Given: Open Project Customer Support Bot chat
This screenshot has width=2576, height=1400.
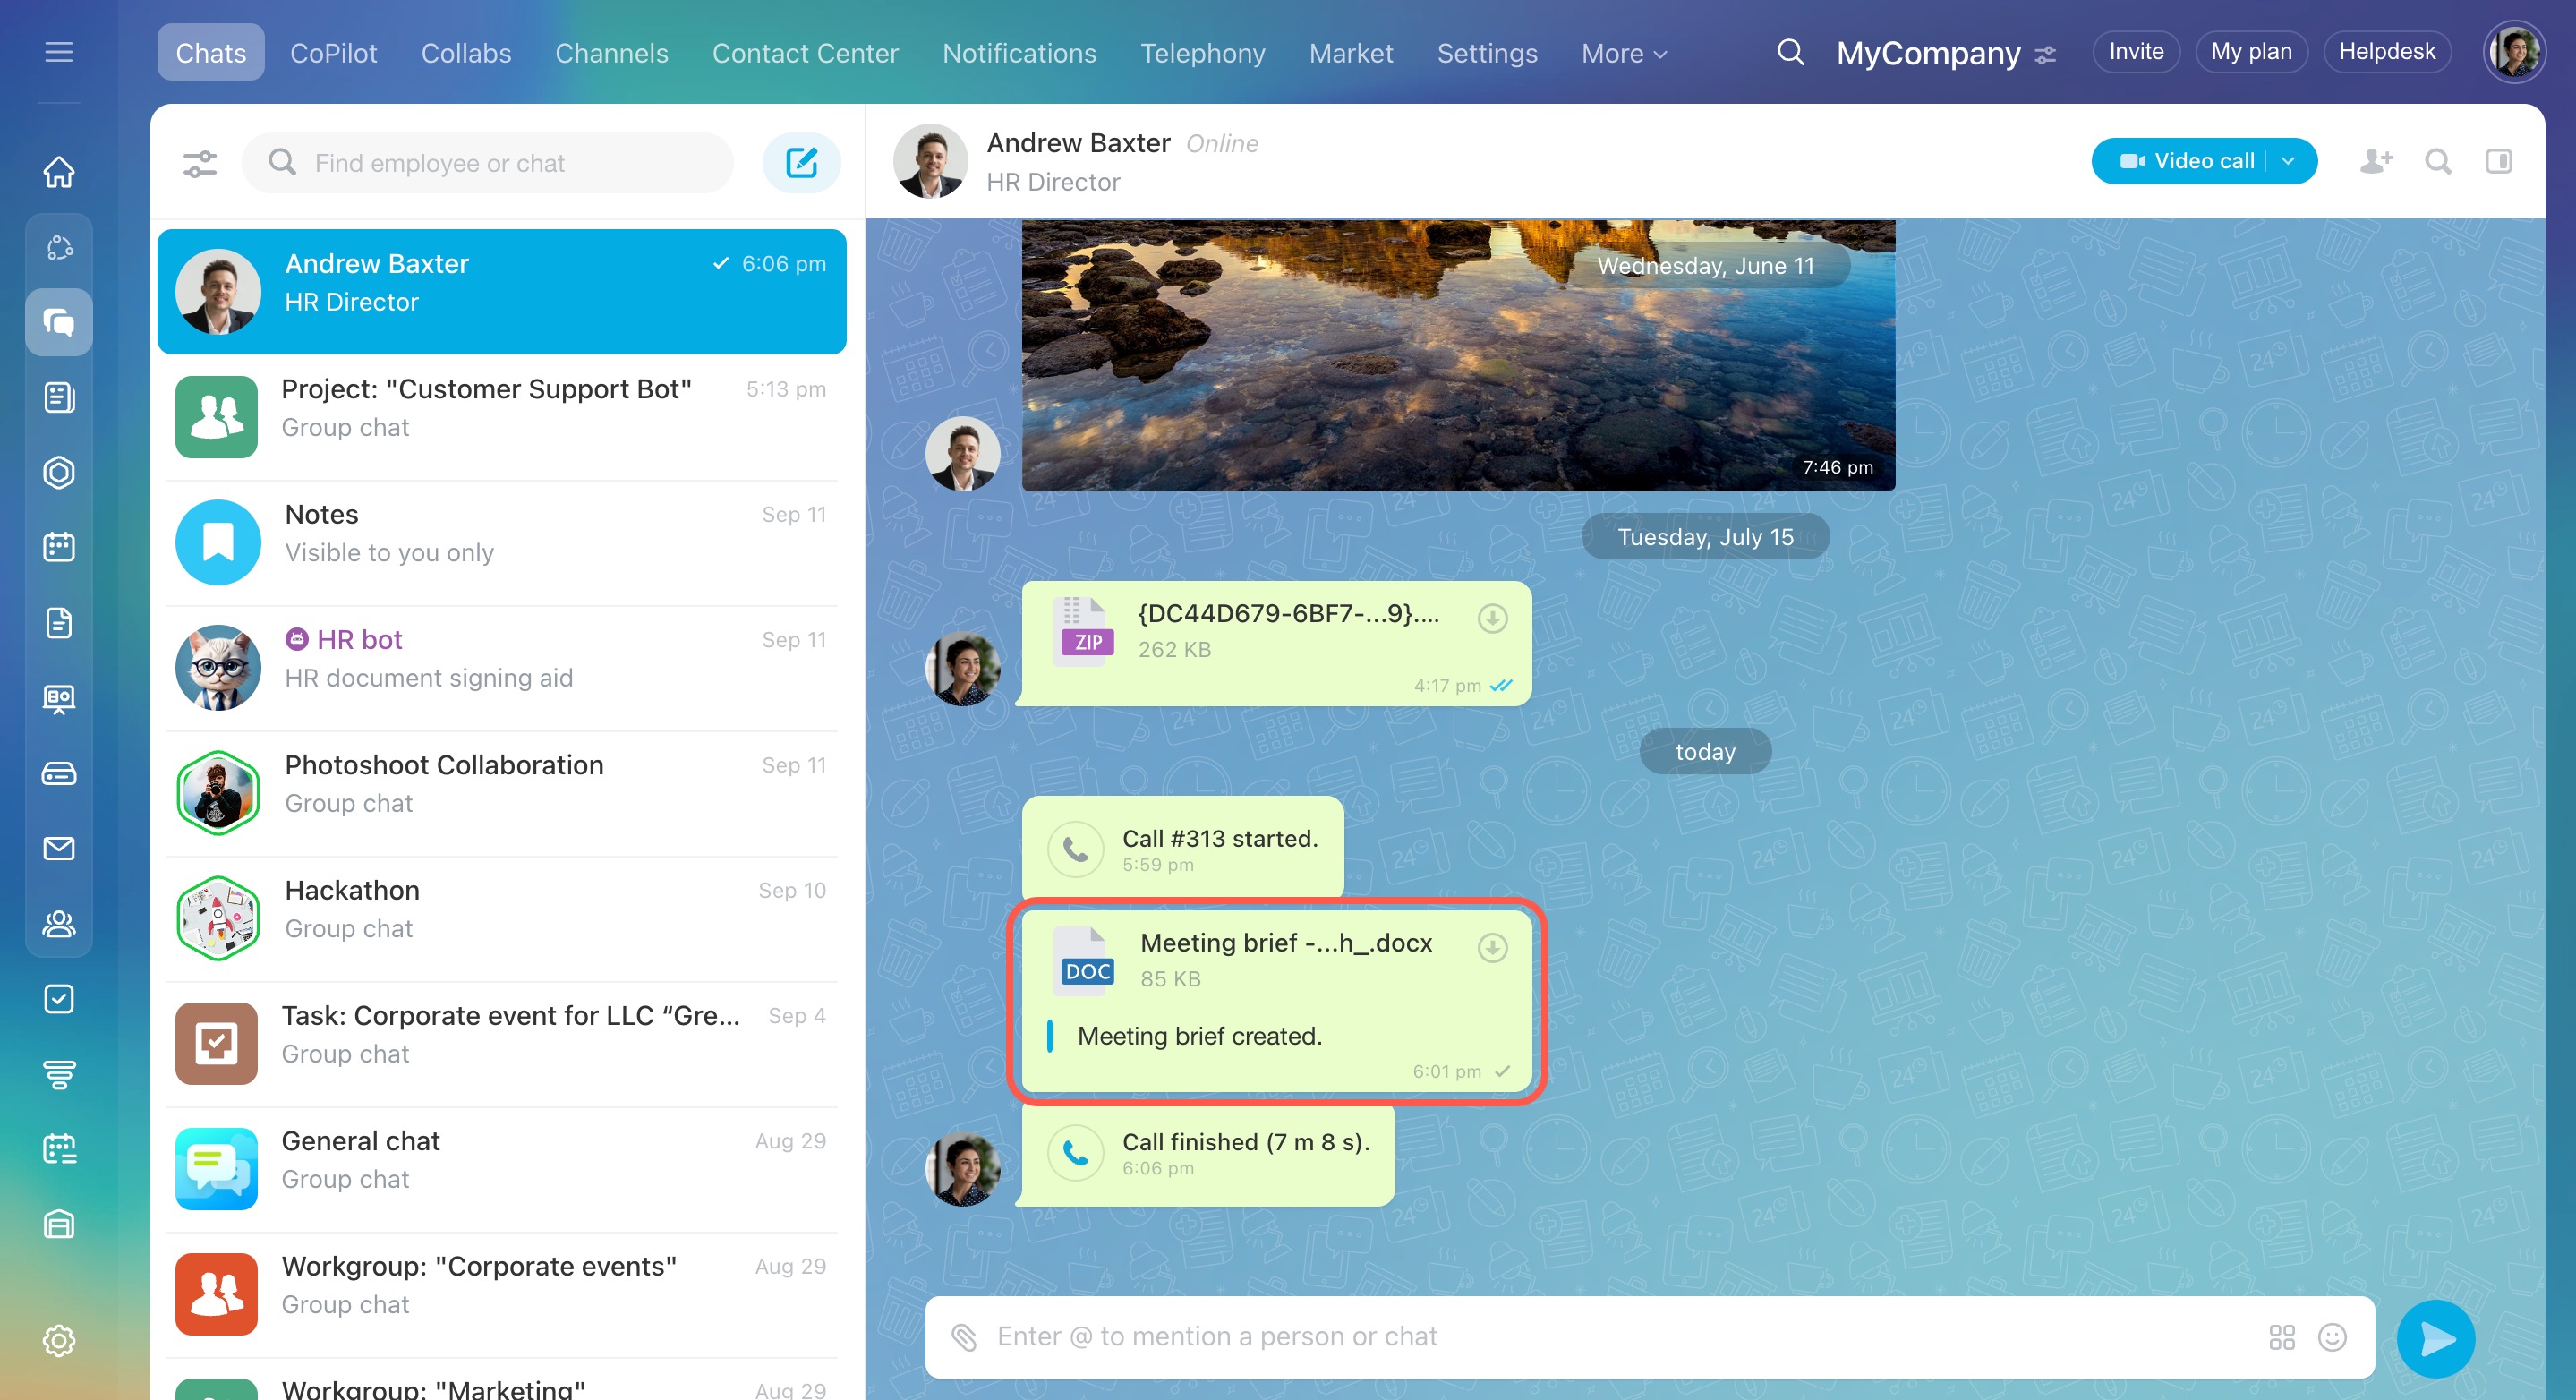Looking at the screenshot, I should tap(502, 416).
